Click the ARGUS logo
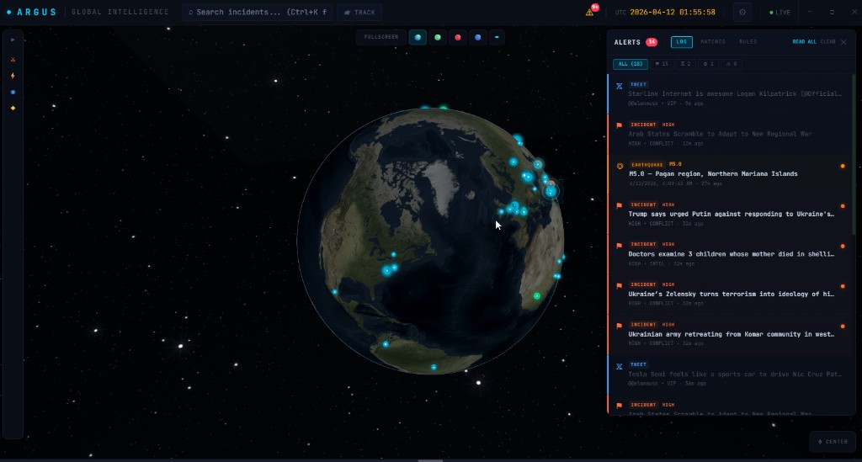Screen dimensions: 862x462 click(x=31, y=12)
